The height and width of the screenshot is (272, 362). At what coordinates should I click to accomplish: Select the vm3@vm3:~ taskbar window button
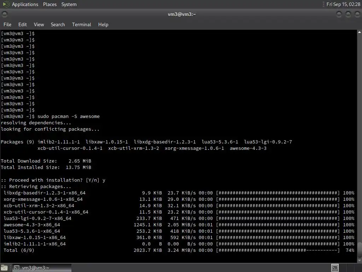click(x=42, y=268)
